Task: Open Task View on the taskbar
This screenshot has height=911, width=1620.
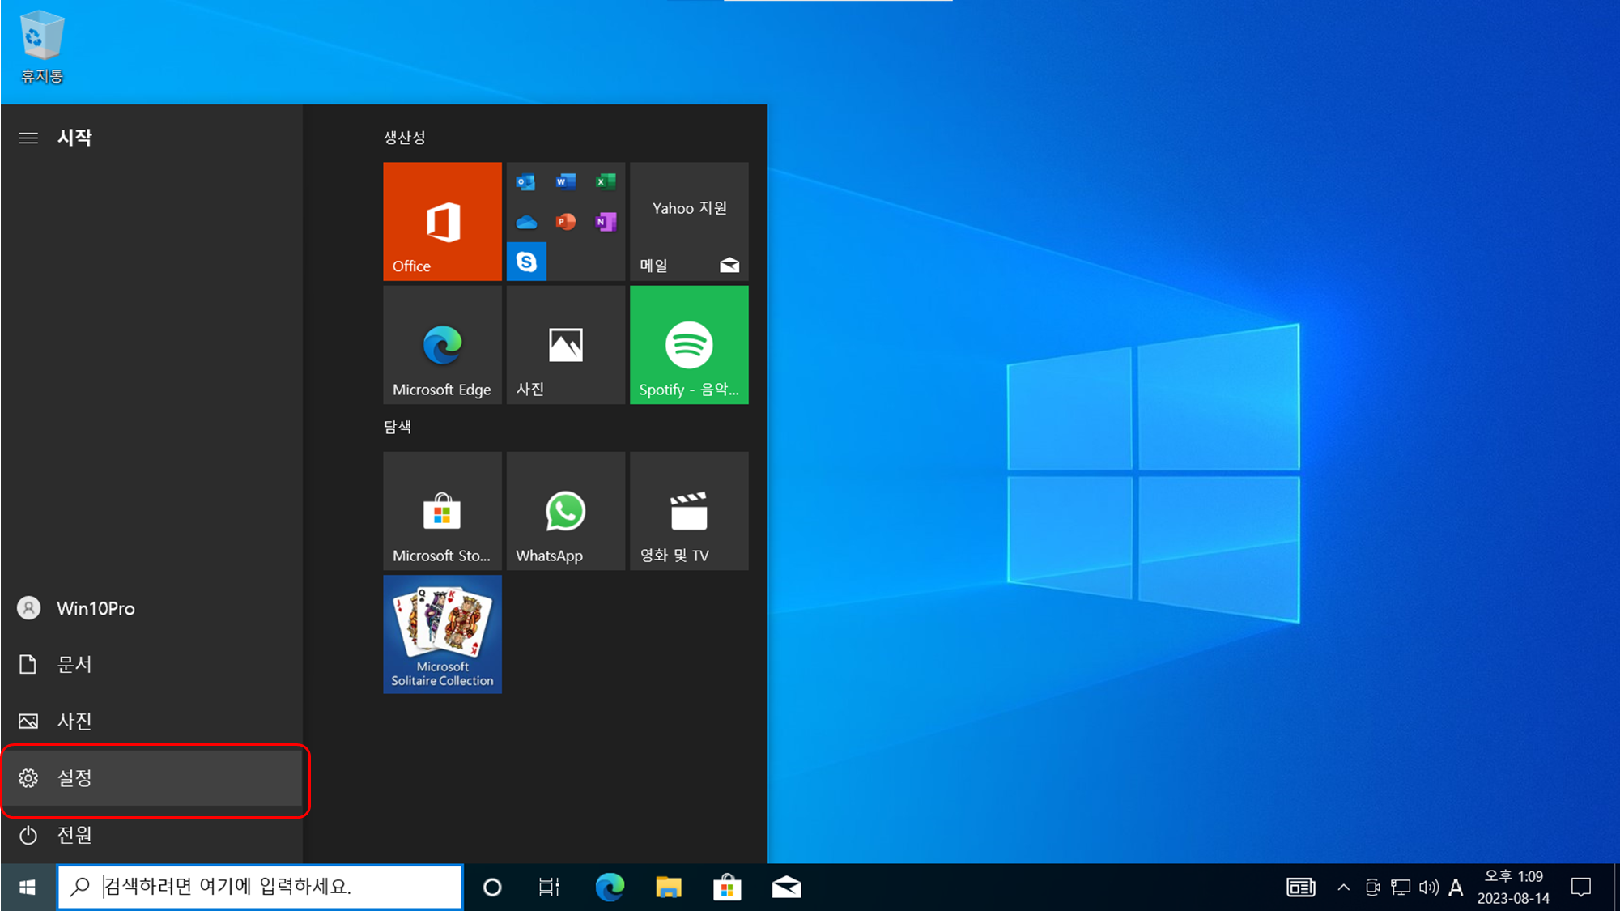Action: 549,888
